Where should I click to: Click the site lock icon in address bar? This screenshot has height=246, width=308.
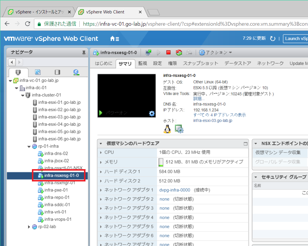(x=39, y=24)
